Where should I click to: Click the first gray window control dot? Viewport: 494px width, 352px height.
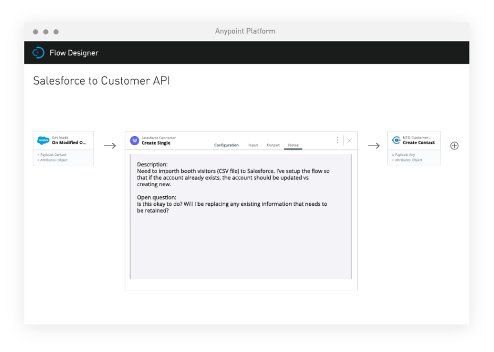click(36, 32)
